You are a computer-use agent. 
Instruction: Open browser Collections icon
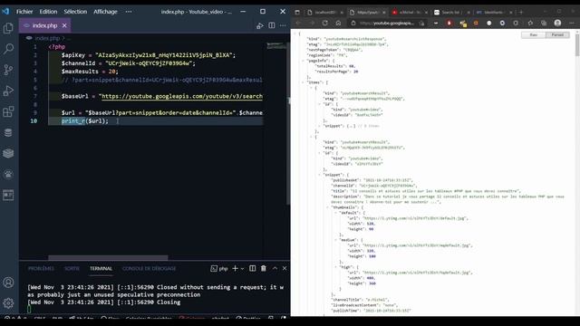point(544,23)
